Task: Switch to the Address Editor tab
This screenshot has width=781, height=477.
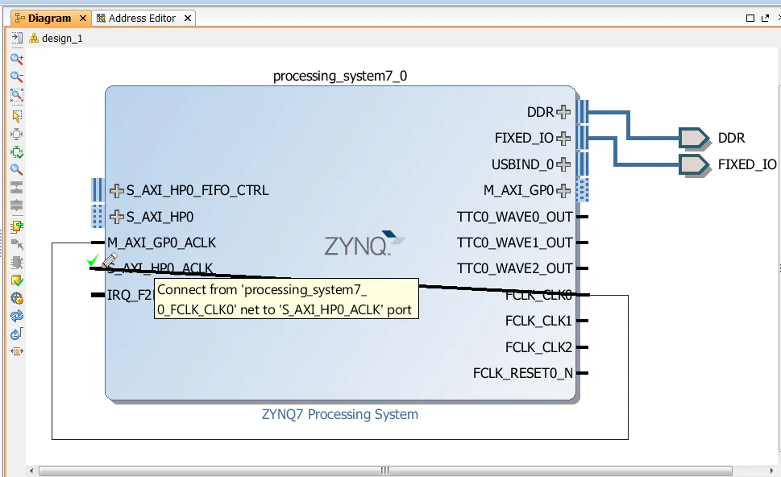Action: point(143,17)
